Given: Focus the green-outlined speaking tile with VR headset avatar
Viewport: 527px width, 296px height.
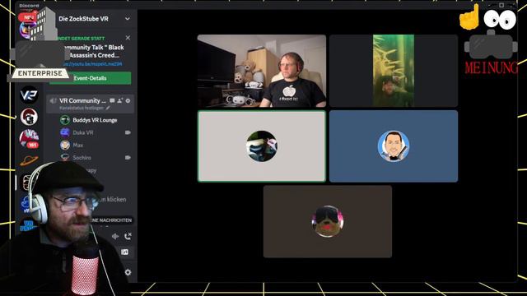Looking at the screenshot, I should point(262,146).
